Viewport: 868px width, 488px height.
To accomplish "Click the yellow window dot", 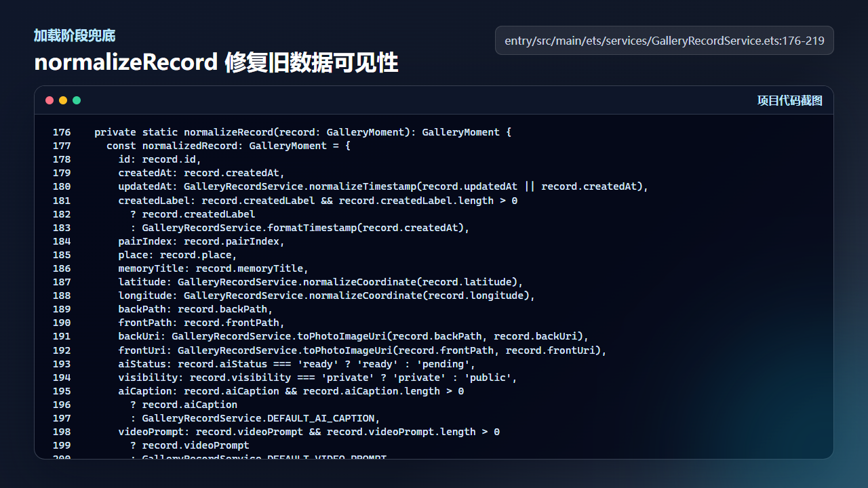I will click(x=63, y=100).
